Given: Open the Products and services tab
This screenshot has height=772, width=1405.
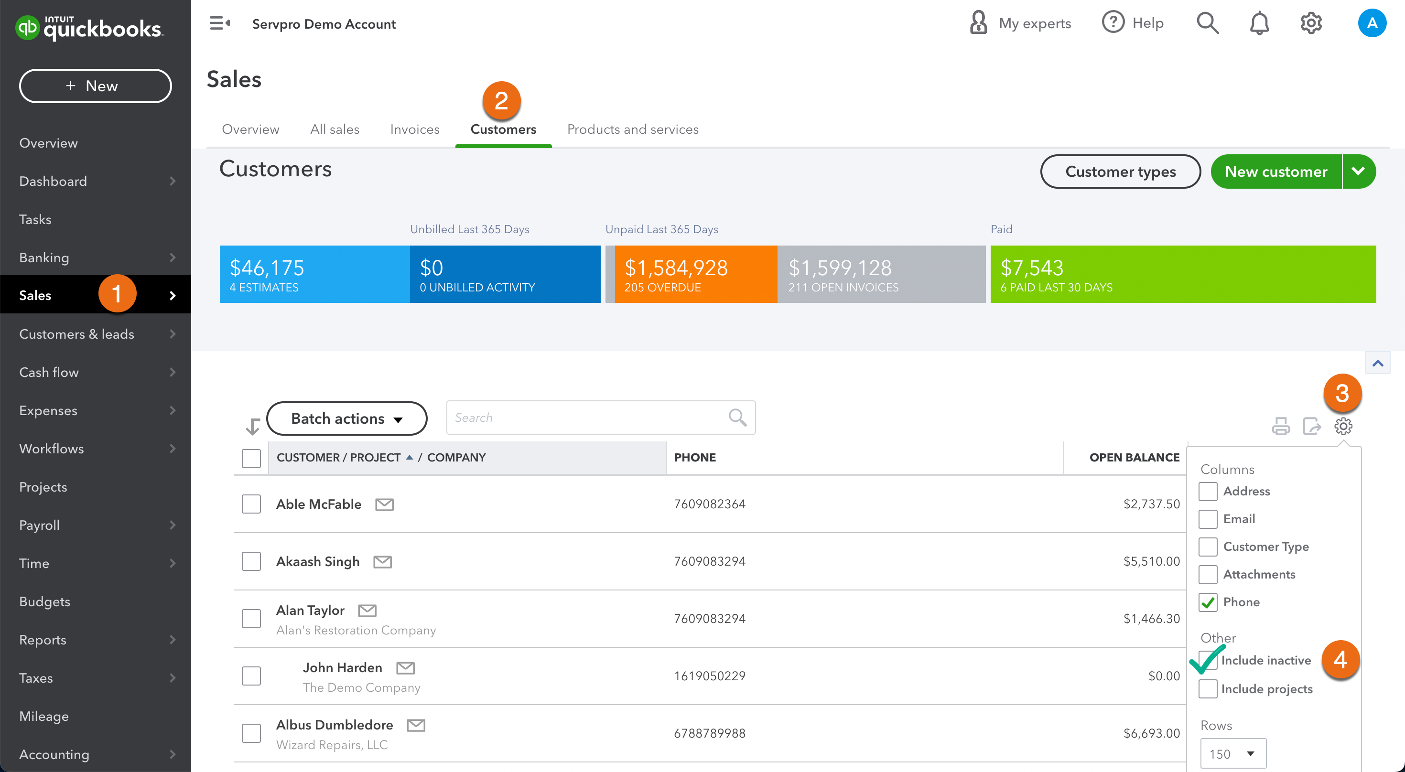Looking at the screenshot, I should click(632, 129).
